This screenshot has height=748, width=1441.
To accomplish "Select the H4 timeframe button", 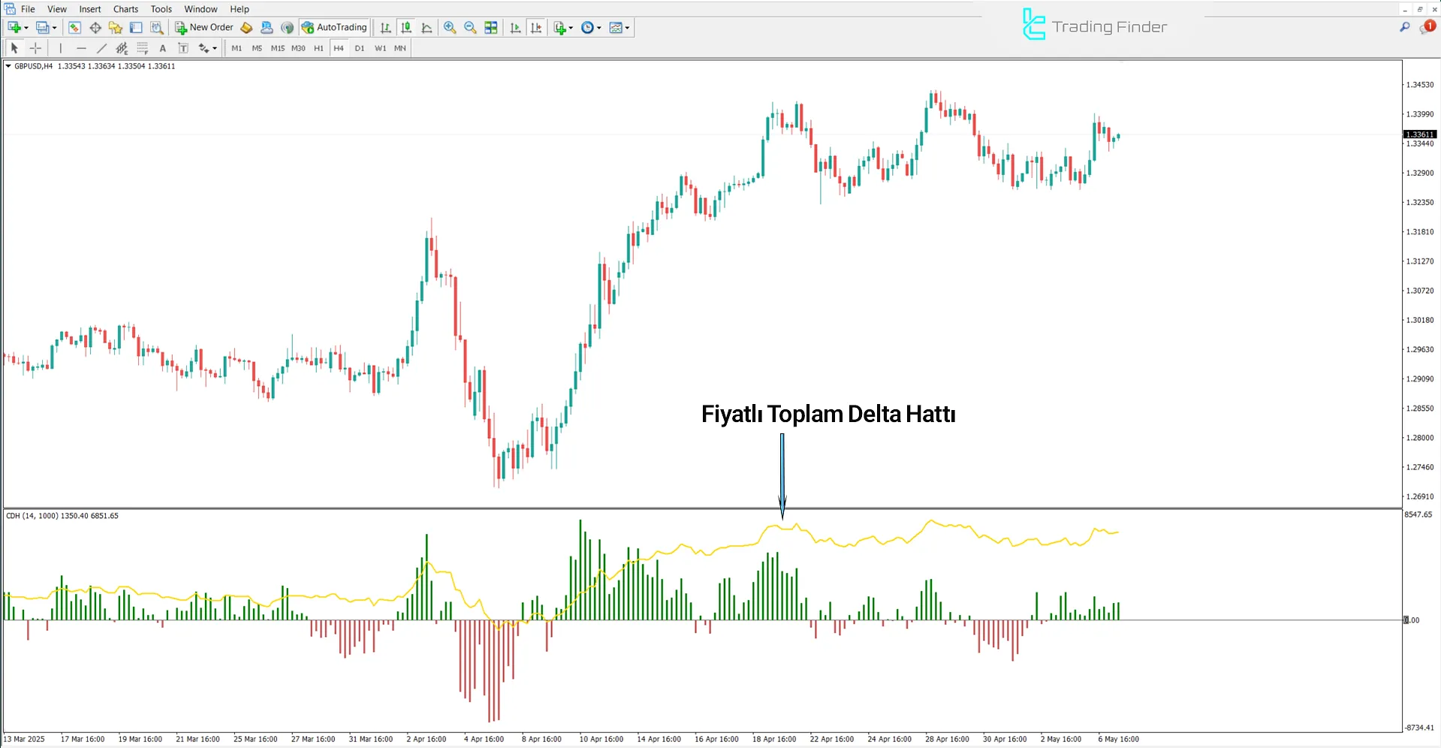I will 339,48.
